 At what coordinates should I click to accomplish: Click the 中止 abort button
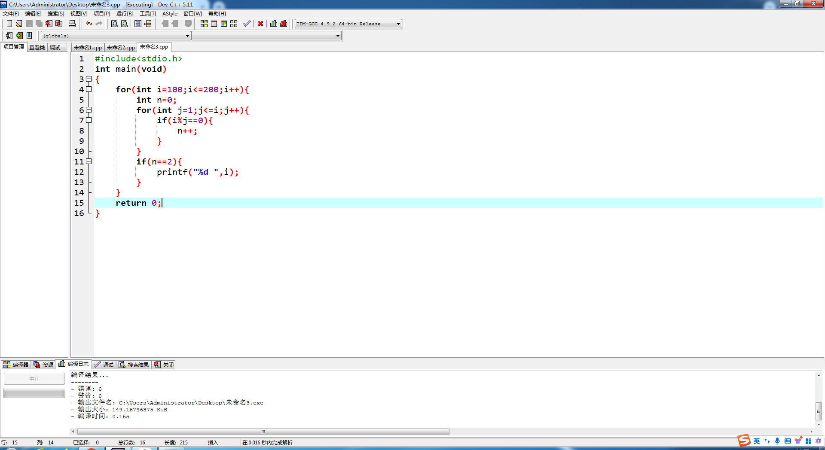(34, 379)
